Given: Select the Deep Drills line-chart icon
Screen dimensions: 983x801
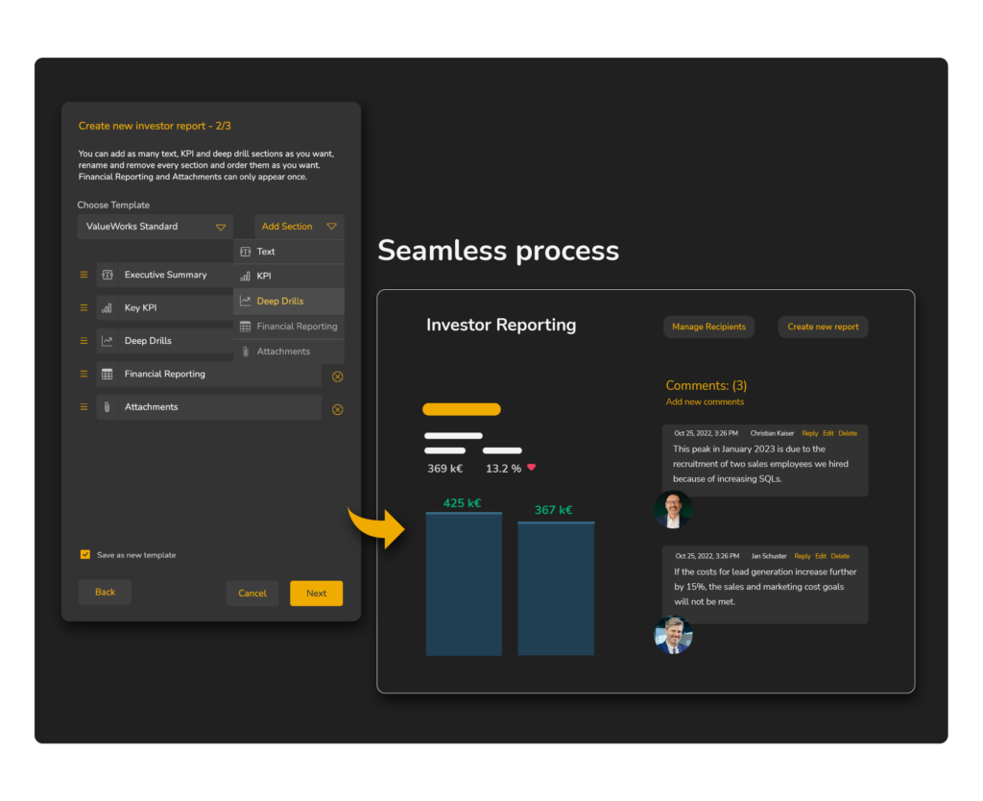Looking at the screenshot, I should click(x=109, y=340).
